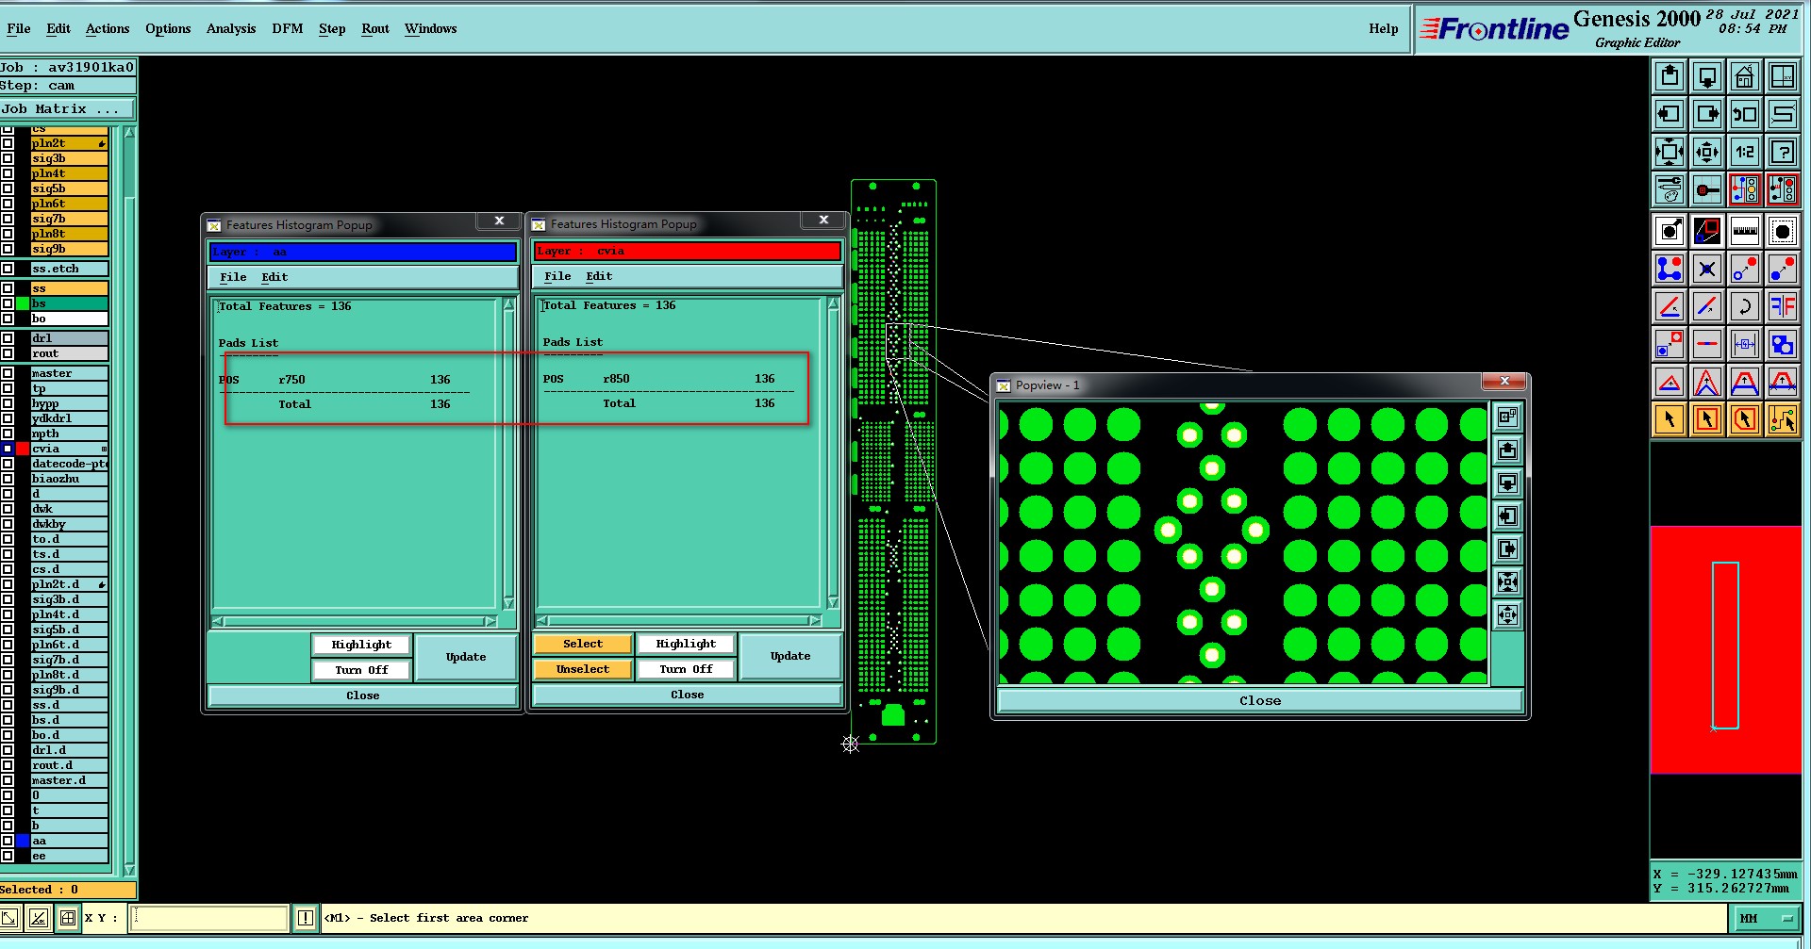Open Edit menu in aa histogram popup

tap(274, 277)
